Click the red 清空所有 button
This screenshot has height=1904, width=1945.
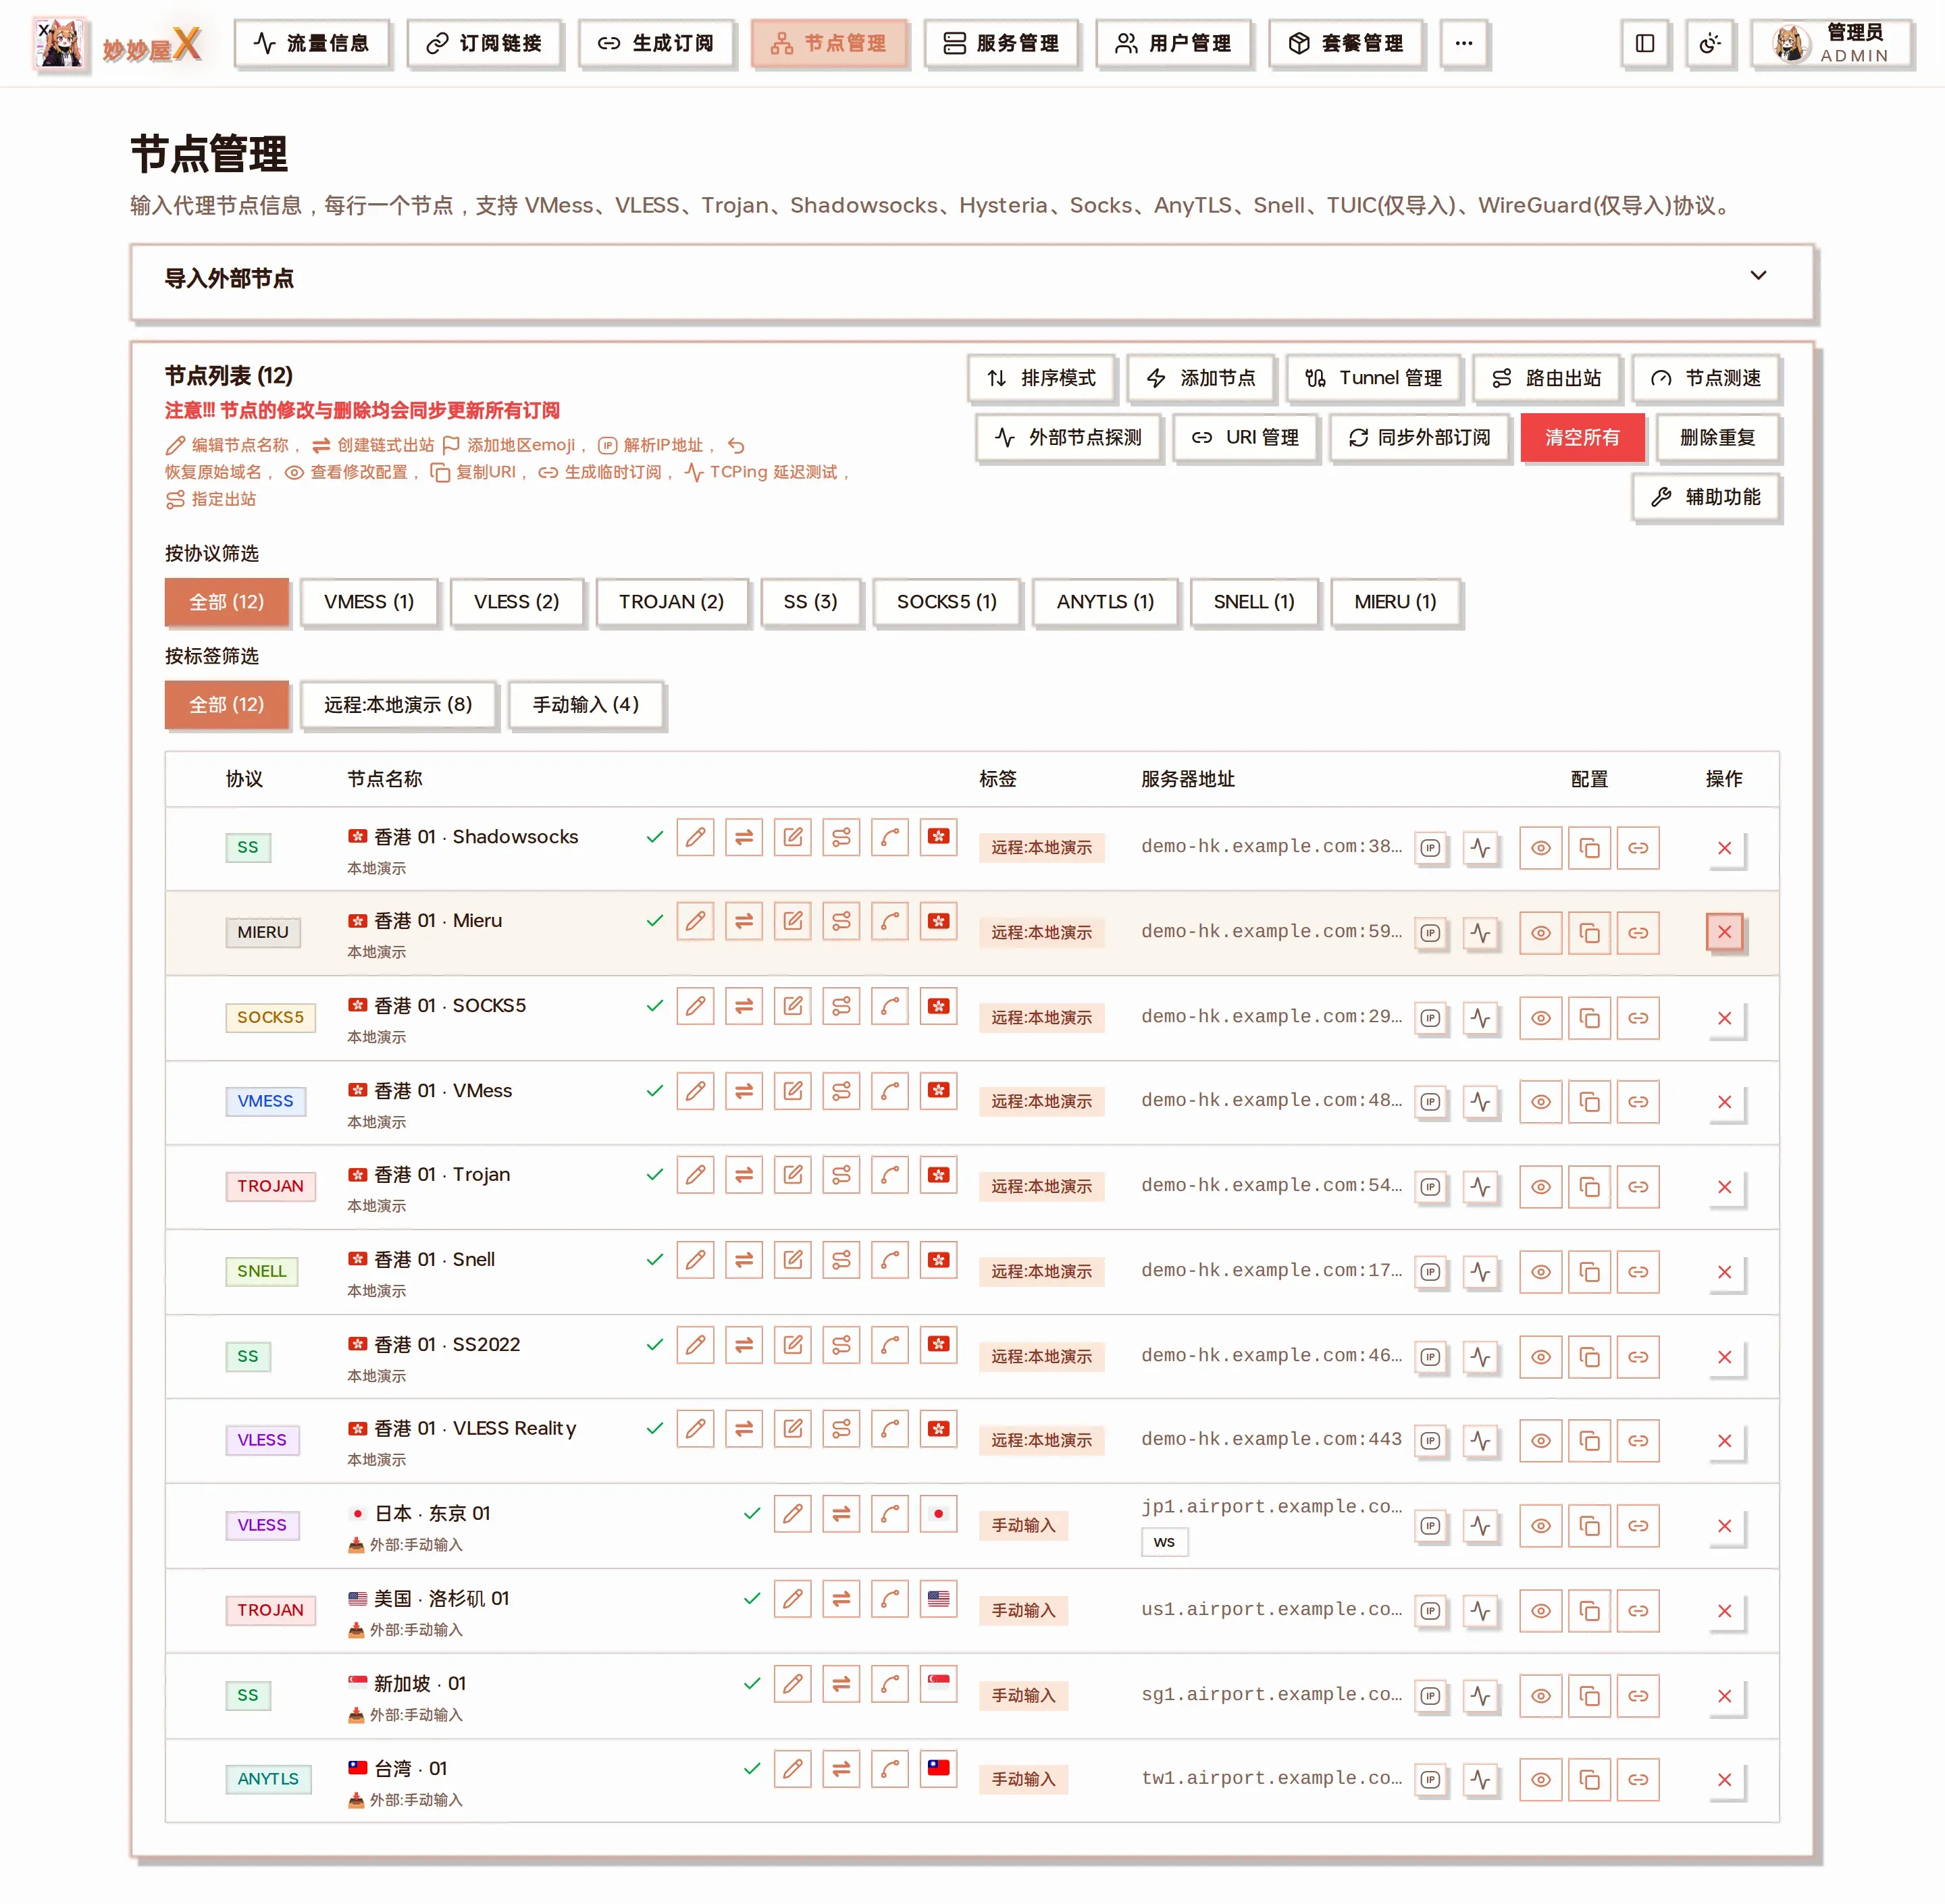point(1582,438)
